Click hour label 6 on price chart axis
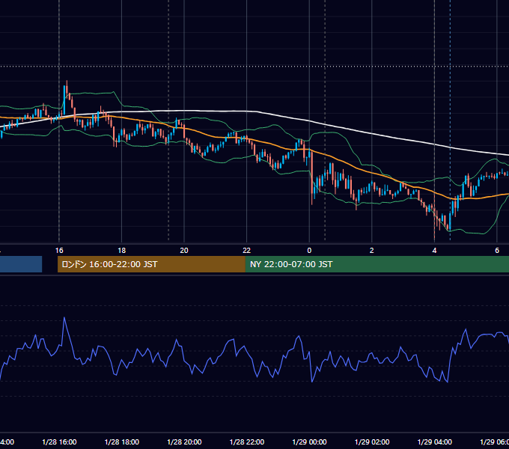509x449 pixels. [497, 251]
